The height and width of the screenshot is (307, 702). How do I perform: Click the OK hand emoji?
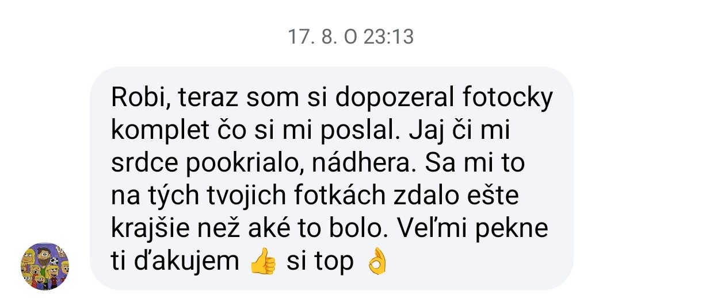[x=377, y=262]
